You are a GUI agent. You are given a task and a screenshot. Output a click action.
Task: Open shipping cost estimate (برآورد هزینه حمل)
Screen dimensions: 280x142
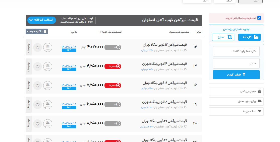click(x=236, y=101)
